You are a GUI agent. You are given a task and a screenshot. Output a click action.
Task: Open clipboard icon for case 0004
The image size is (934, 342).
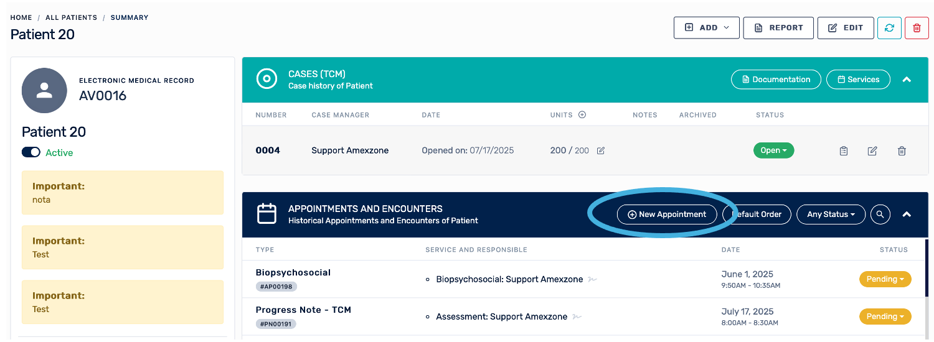pos(844,150)
